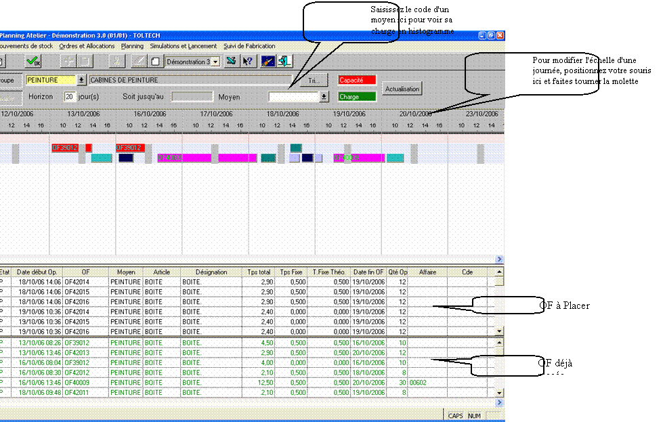Click the context help question-mark icon
This screenshot has height=422, width=663.
(248, 62)
